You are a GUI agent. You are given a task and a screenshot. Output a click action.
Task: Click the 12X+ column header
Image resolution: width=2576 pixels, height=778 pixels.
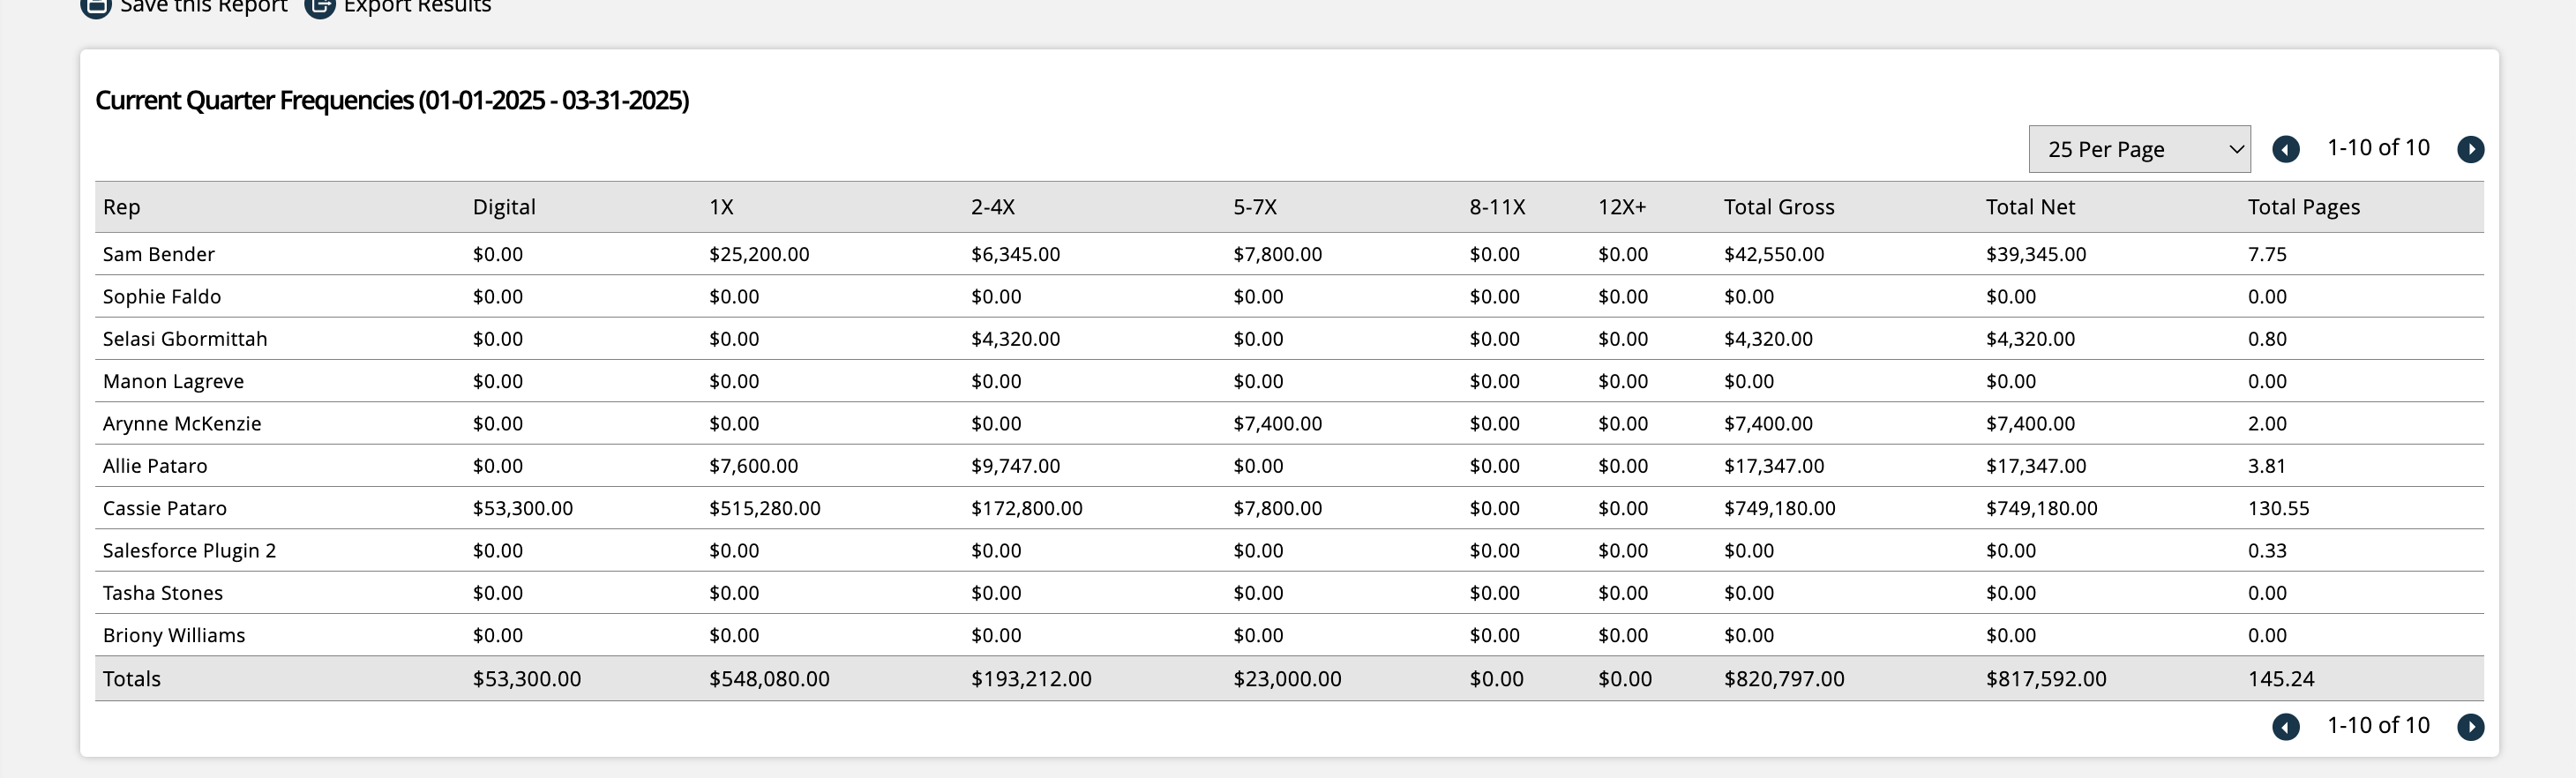point(1621,207)
